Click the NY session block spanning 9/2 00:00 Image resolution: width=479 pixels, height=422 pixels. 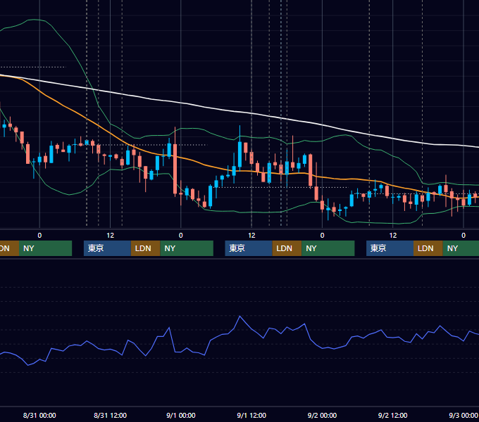[x=328, y=248]
